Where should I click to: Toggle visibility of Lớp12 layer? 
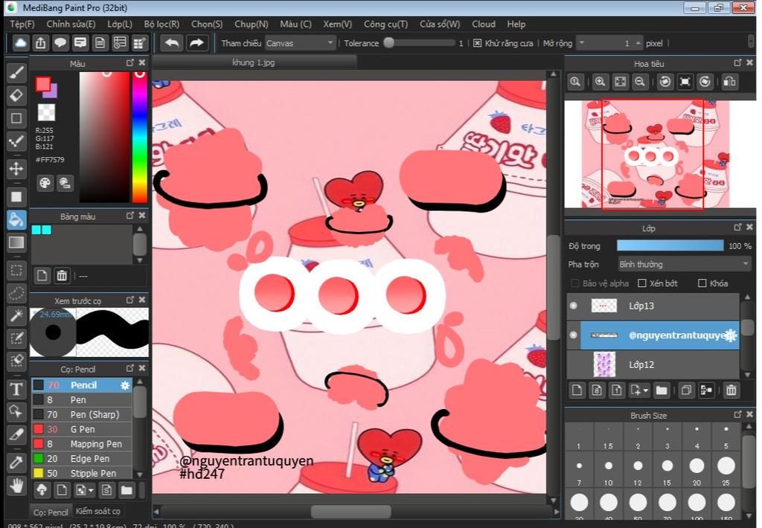tap(574, 364)
